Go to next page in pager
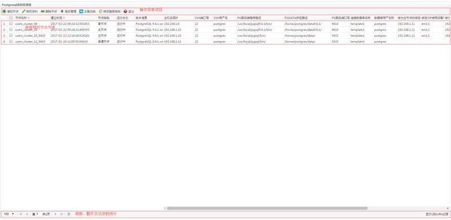 click(55, 214)
